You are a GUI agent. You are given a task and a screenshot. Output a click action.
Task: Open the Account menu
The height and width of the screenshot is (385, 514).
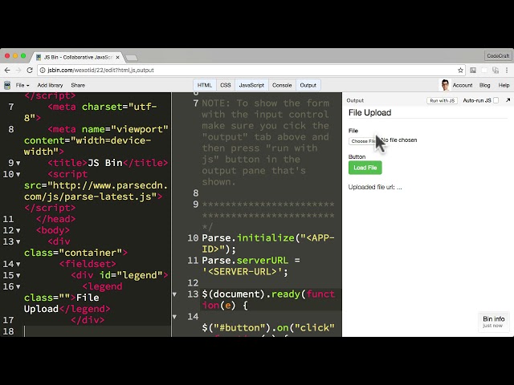tap(463, 85)
